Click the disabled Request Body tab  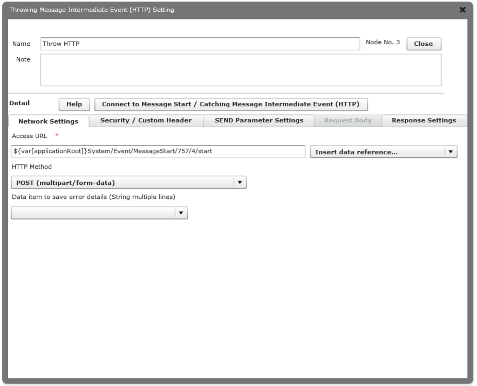pos(347,120)
